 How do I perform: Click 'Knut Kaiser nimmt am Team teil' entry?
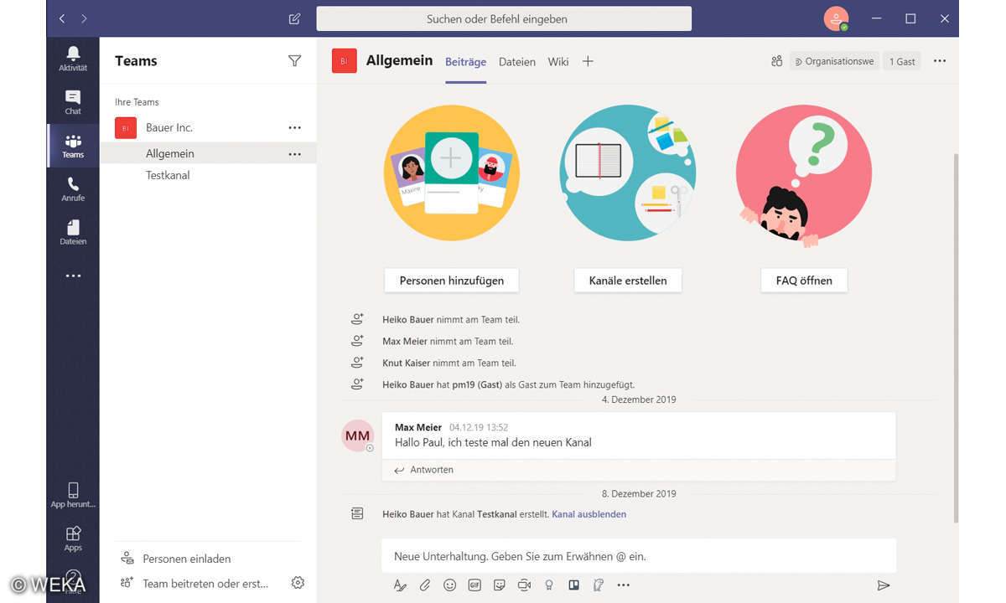click(449, 363)
